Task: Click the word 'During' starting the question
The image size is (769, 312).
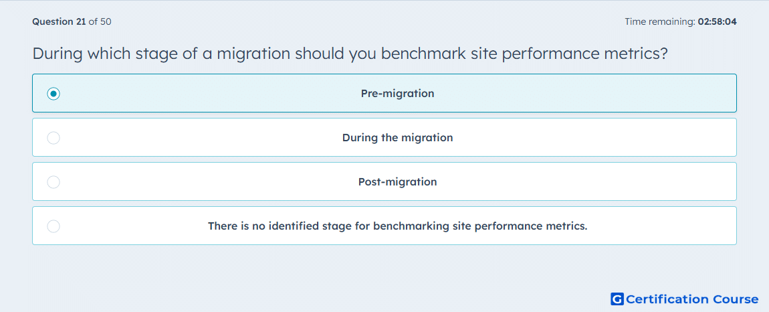Action: (58, 53)
